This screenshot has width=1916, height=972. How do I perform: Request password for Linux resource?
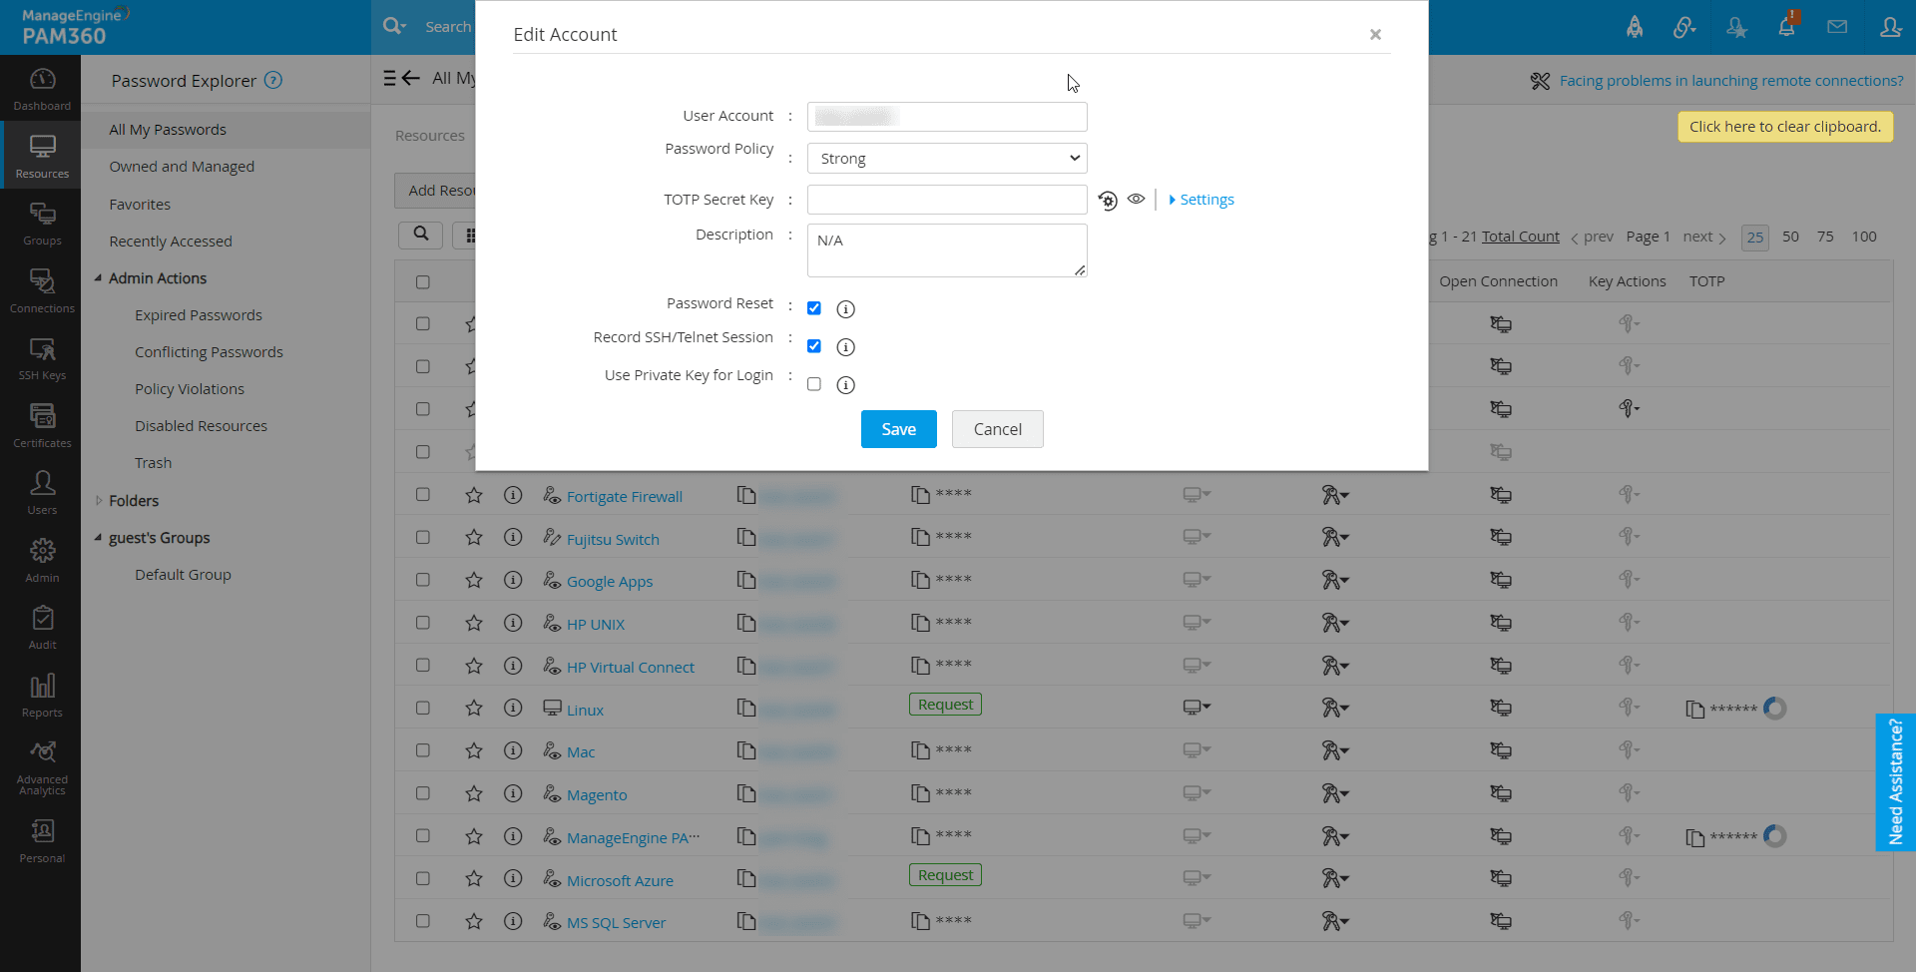pos(945,705)
